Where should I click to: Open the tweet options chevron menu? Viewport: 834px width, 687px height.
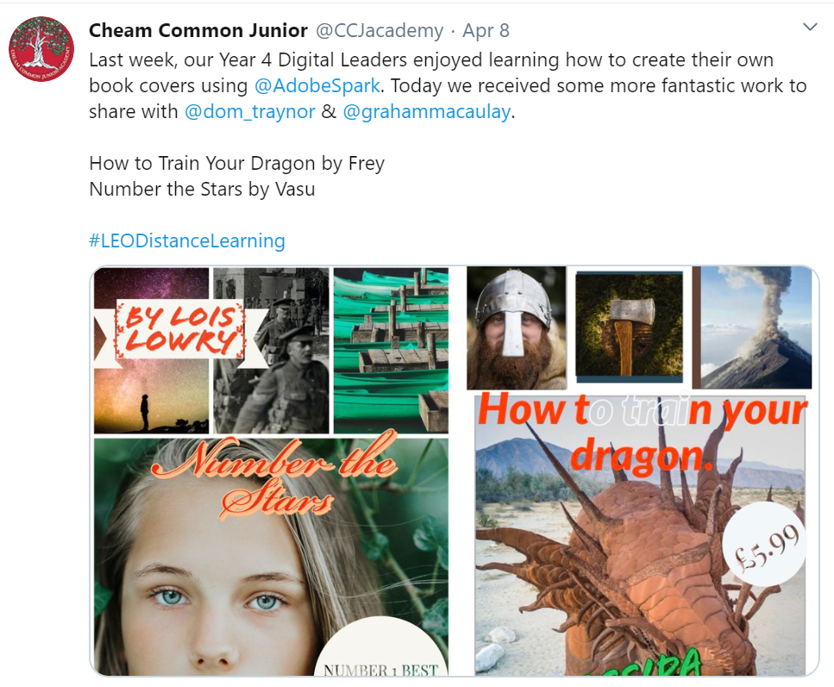click(810, 27)
